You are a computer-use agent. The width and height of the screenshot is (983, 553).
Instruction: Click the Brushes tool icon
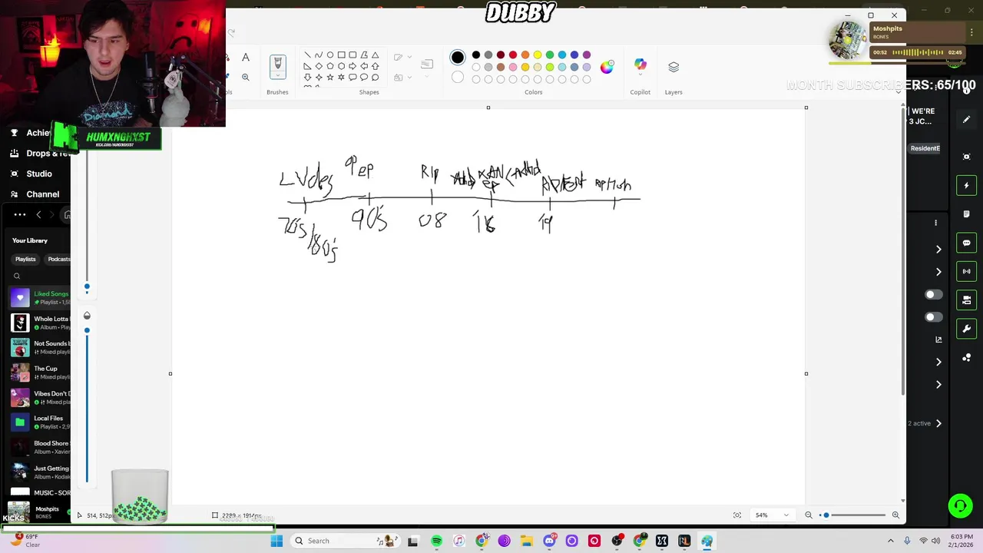click(x=278, y=64)
